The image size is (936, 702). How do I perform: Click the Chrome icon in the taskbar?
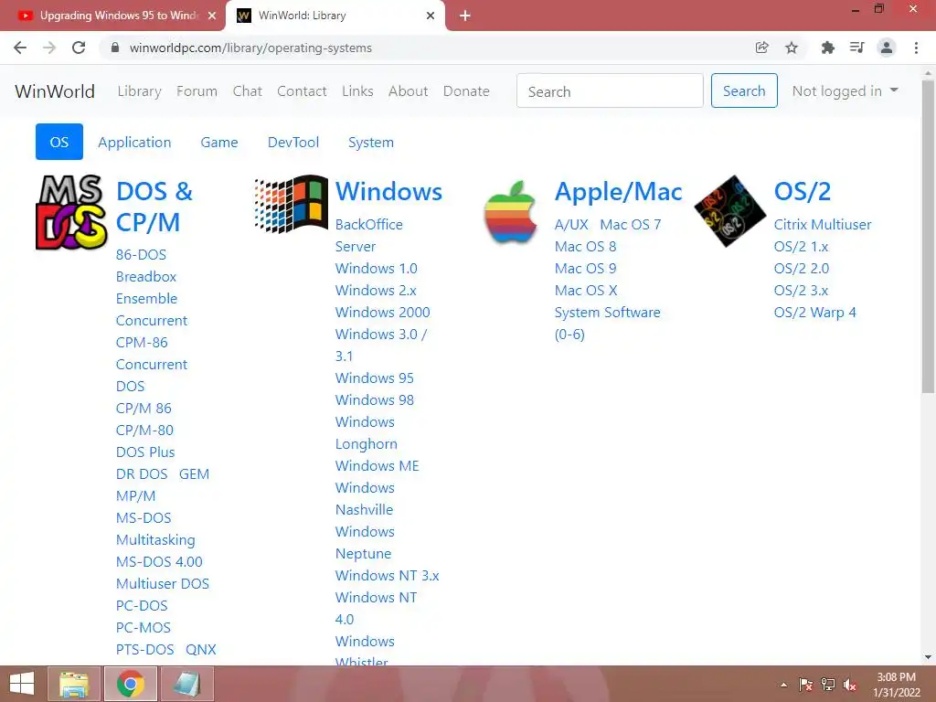tap(130, 684)
